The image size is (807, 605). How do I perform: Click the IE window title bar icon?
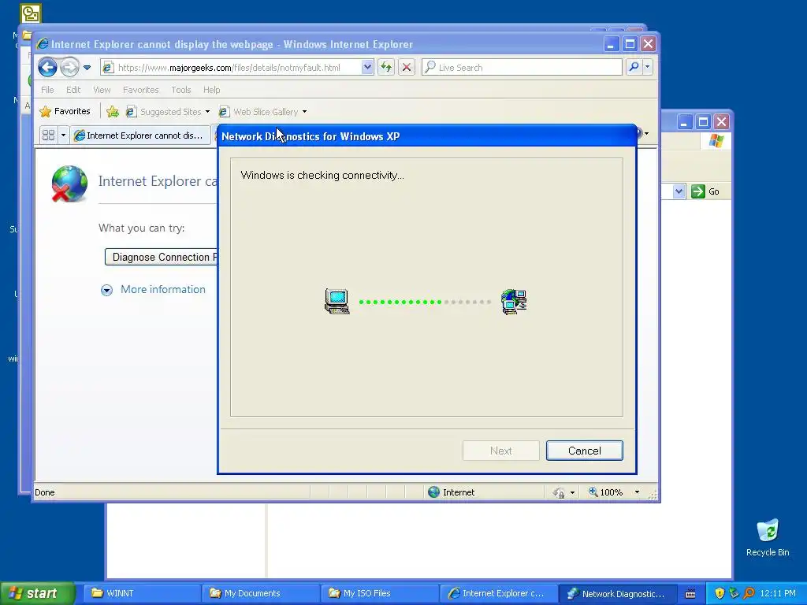click(43, 44)
